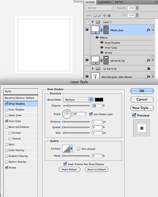Screen dimensions: 158x197
Task: Expand 12 Col Grid group triangle
Action: [93, 68]
